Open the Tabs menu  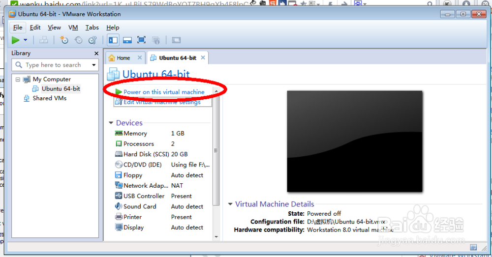[92, 28]
